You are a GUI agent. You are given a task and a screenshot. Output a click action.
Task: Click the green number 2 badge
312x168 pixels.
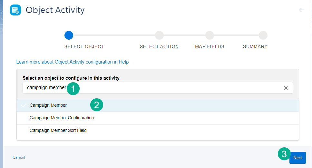click(x=97, y=105)
